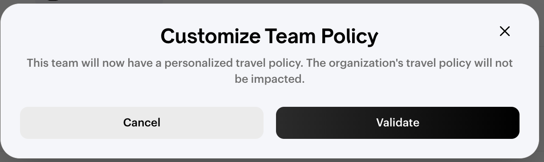Image resolution: width=544 pixels, height=162 pixels.
Task: Approve the change by clicking Validate
Action: [398, 122]
